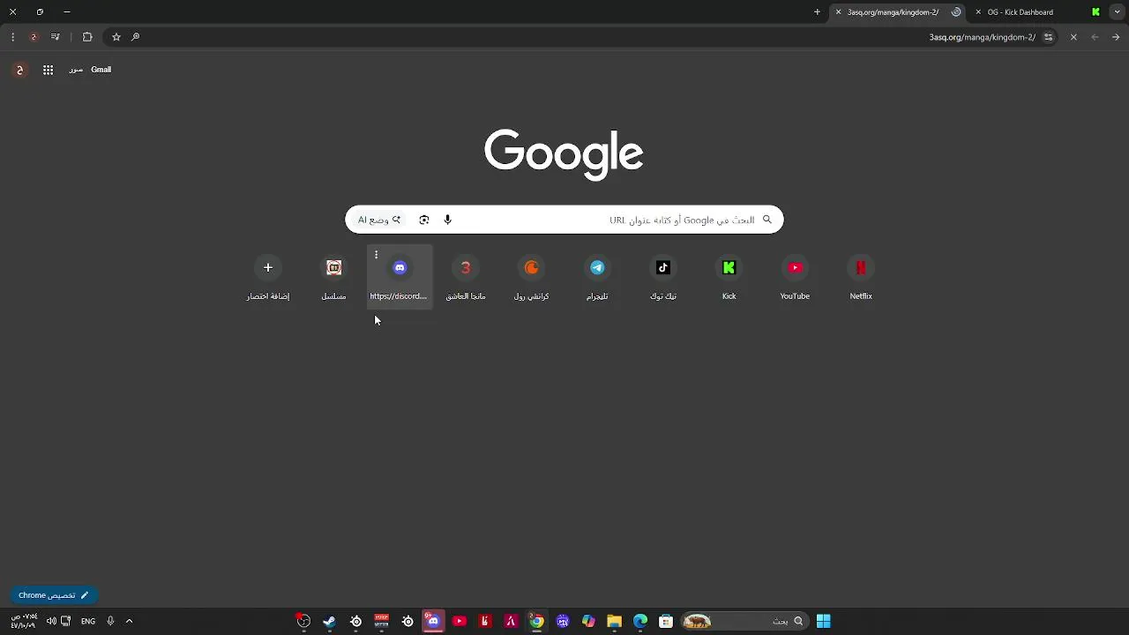The width and height of the screenshot is (1129, 635).
Task: Expand the tab search dropdown
Action: coord(1117,12)
